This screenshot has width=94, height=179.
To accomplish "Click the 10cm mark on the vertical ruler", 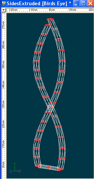I will click(x=4, y=145).
